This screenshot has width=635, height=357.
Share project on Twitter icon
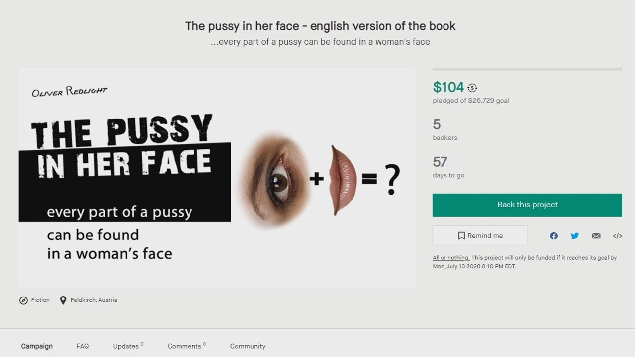click(575, 236)
